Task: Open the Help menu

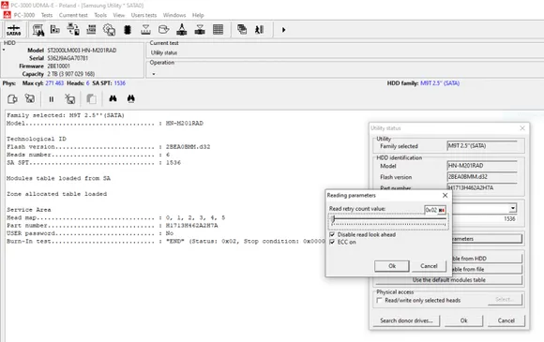Action: click(x=198, y=15)
